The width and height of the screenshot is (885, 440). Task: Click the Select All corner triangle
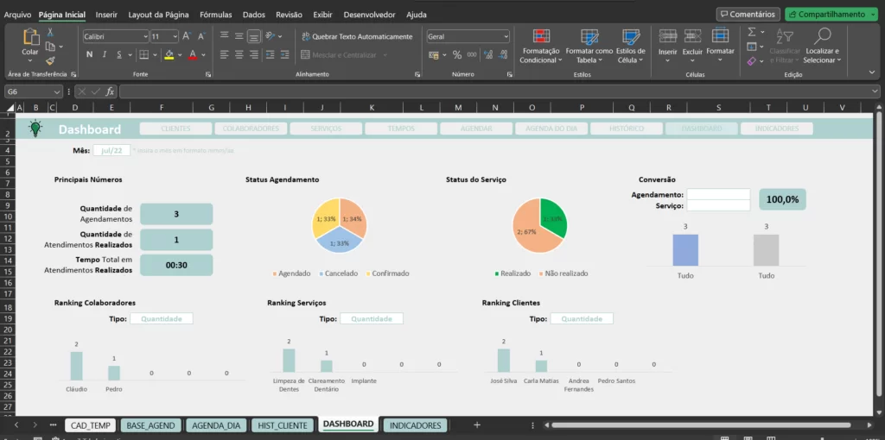tap(10, 108)
